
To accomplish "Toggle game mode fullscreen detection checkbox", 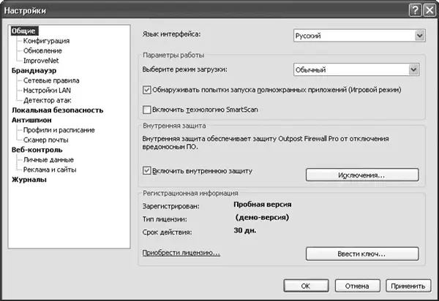I will 147,90.
